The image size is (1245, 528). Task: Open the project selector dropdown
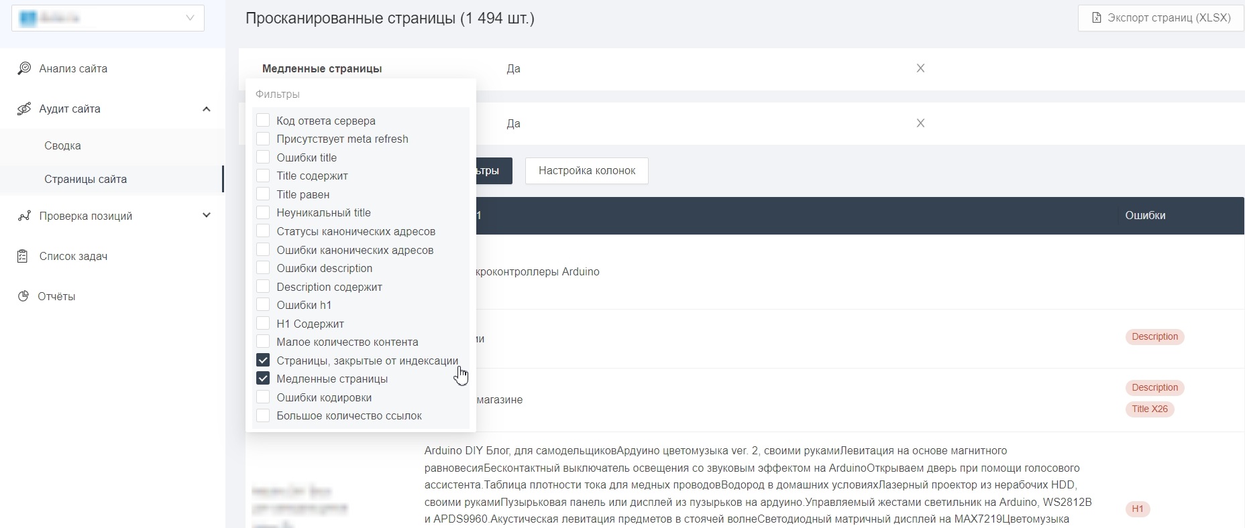108,18
